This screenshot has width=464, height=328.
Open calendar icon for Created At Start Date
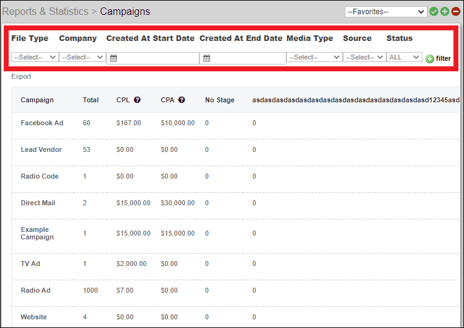[x=113, y=58]
